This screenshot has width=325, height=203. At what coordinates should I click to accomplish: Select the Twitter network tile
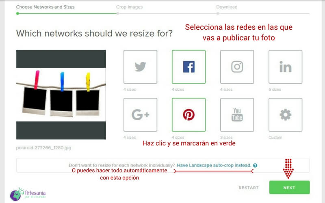[140, 67]
